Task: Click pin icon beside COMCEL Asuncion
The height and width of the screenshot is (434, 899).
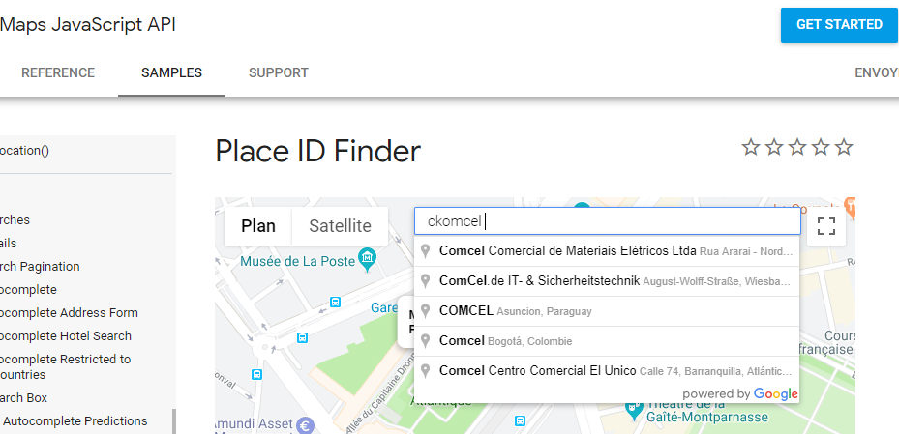Action: pos(425,311)
